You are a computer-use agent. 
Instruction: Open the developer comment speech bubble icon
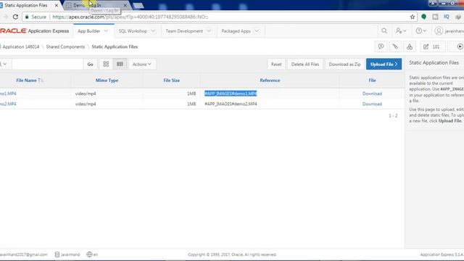381,46
